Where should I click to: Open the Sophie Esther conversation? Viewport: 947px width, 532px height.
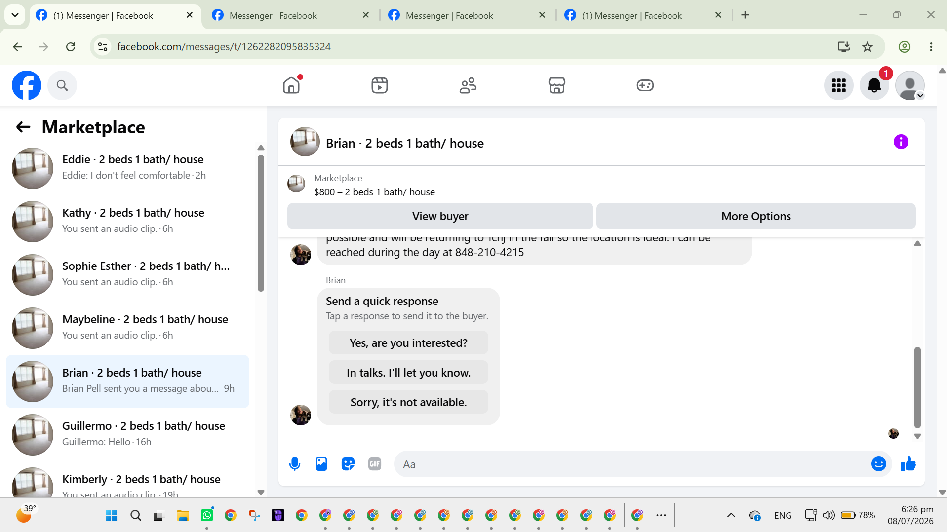pos(127,275)
